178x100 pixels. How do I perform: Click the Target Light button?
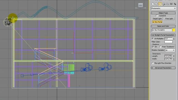pyautogui.click(x=157, y=19)
